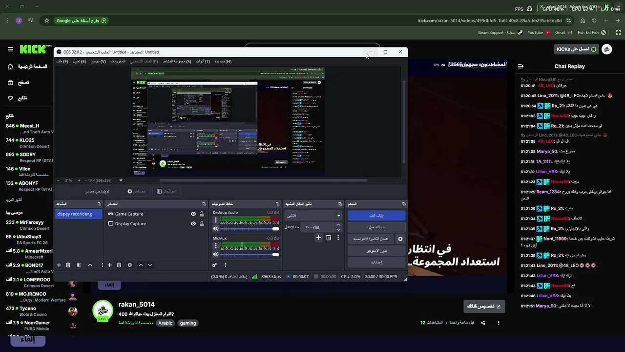Delete source with trash icon in sources panel

tap(119, 265)
